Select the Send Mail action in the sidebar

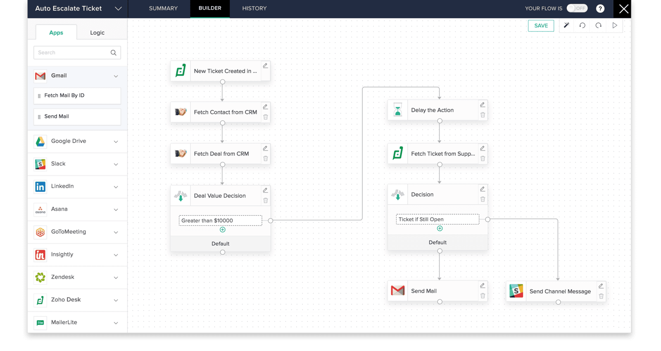coord(77,117)
